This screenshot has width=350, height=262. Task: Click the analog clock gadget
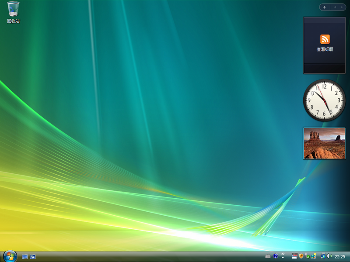pyautogui.click(x=324, y=100)
